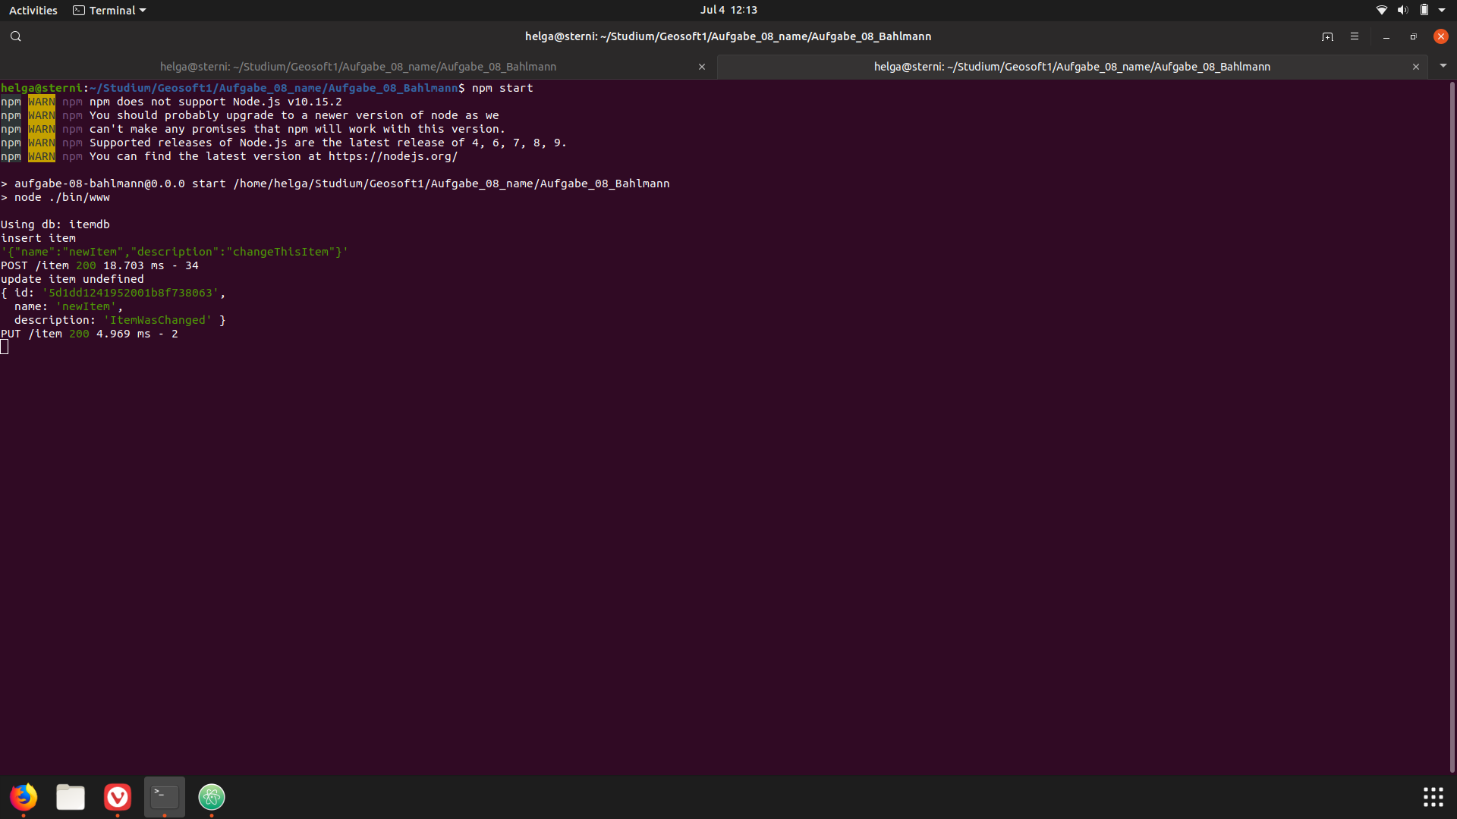The image size is (1457, 819).
Task: Click the terminal search magnifier icon
Action: pyautogui.click(x=15, y=36)
